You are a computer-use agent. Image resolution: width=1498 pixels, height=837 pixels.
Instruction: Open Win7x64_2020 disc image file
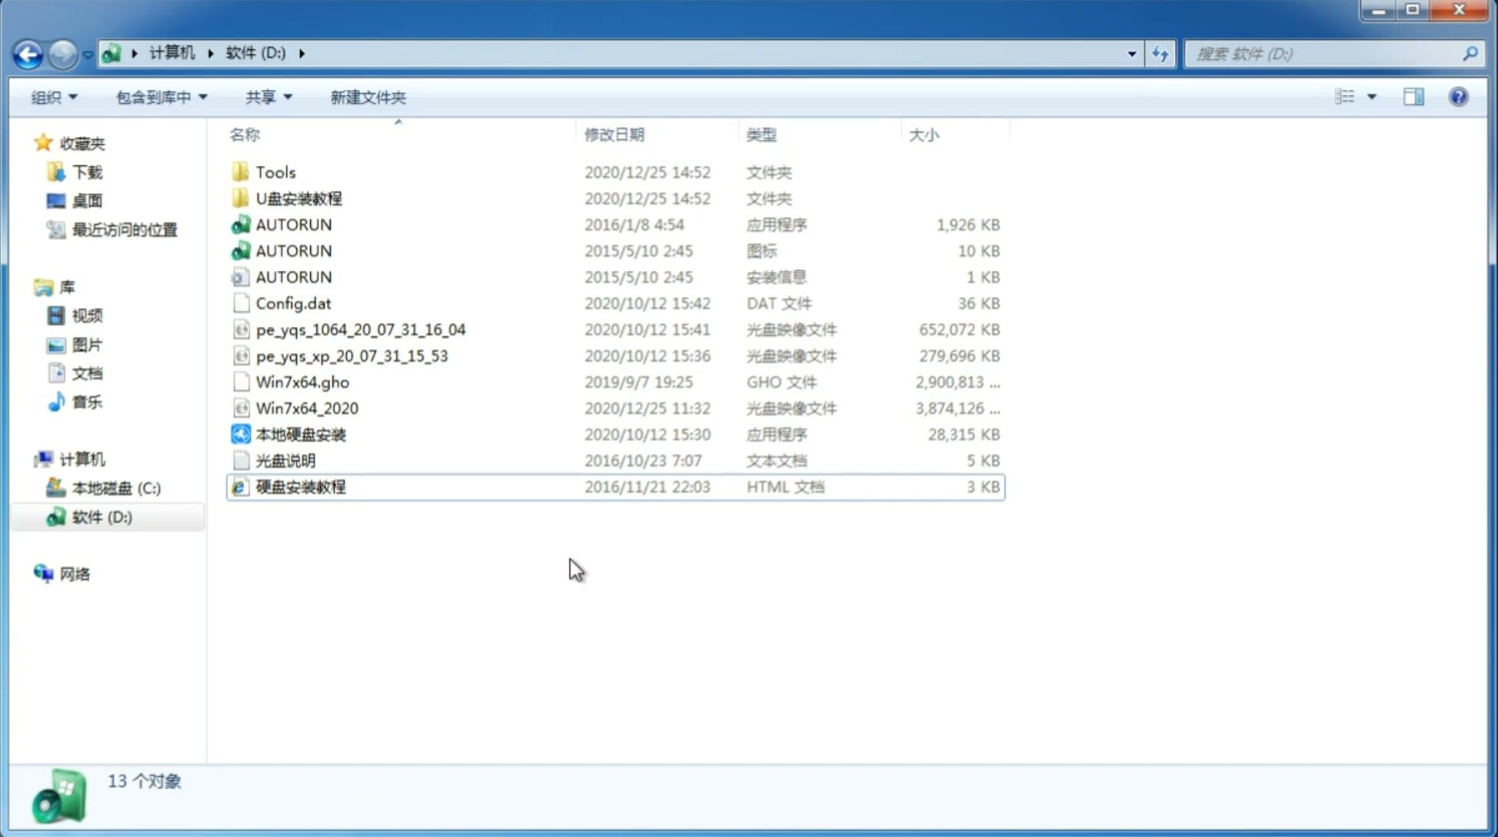[306, 407]
